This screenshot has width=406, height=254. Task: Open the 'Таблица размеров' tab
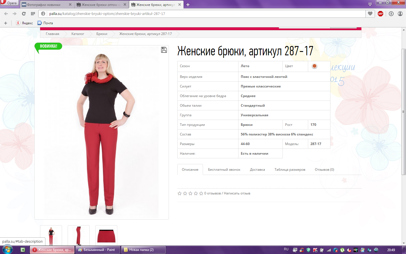290,170
